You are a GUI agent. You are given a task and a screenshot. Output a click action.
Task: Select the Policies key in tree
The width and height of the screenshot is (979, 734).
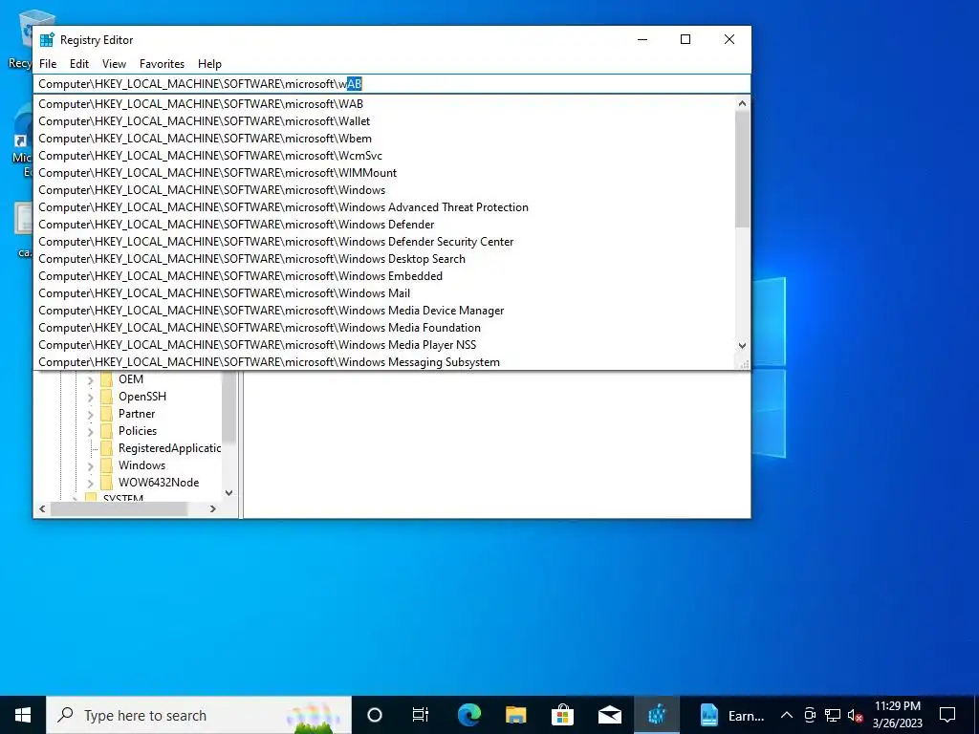click(138, 431)
